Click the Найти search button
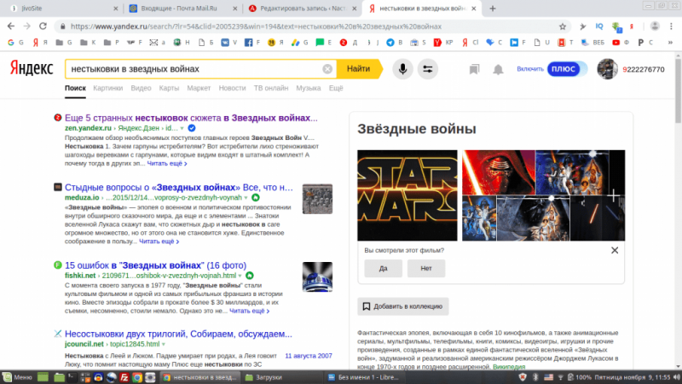This screenshot has width=682, height=384. pyautogui.click(x=359, y=69)
